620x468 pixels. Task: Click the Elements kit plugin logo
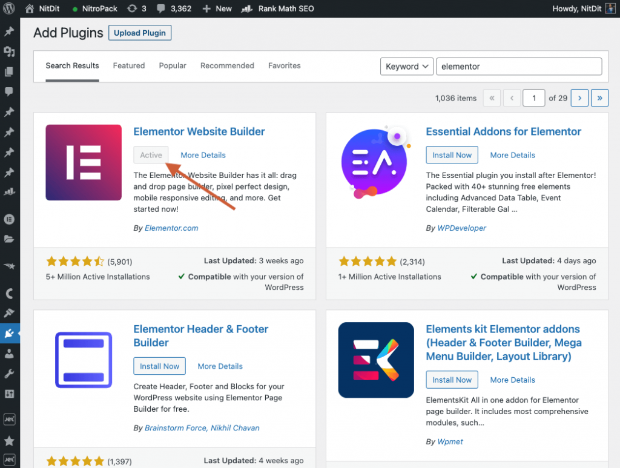tap(376, 360)
